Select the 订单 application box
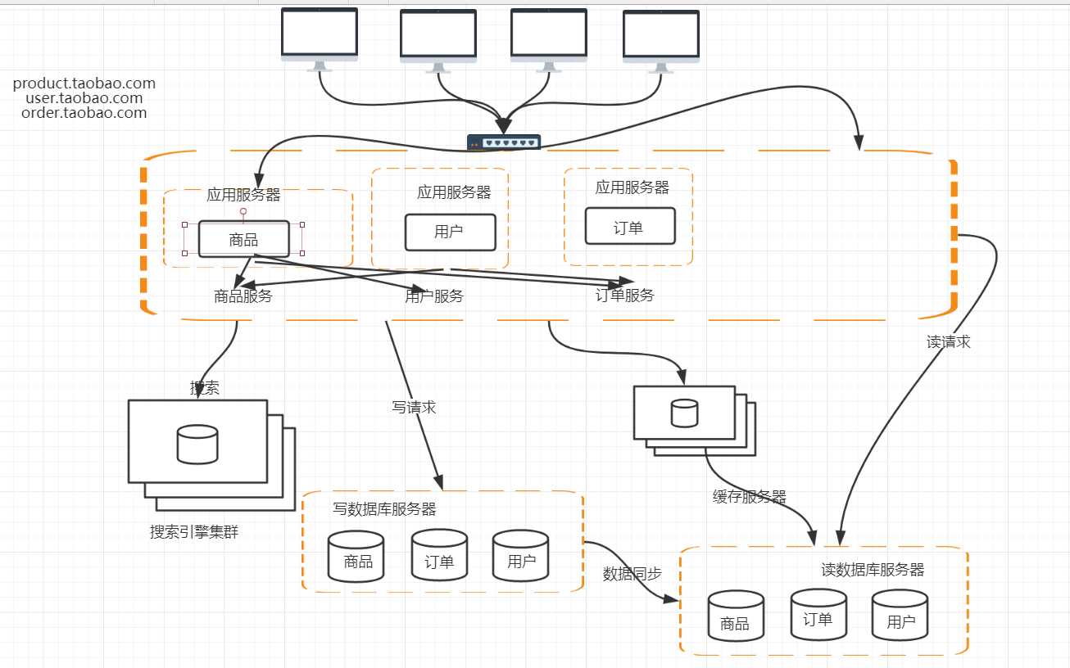The width and height of the screenshot is (1070, 668). [630, 226]
